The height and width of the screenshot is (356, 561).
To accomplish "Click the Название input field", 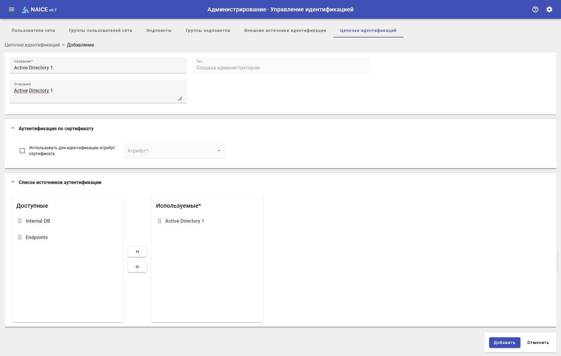I will coord(98,68).
